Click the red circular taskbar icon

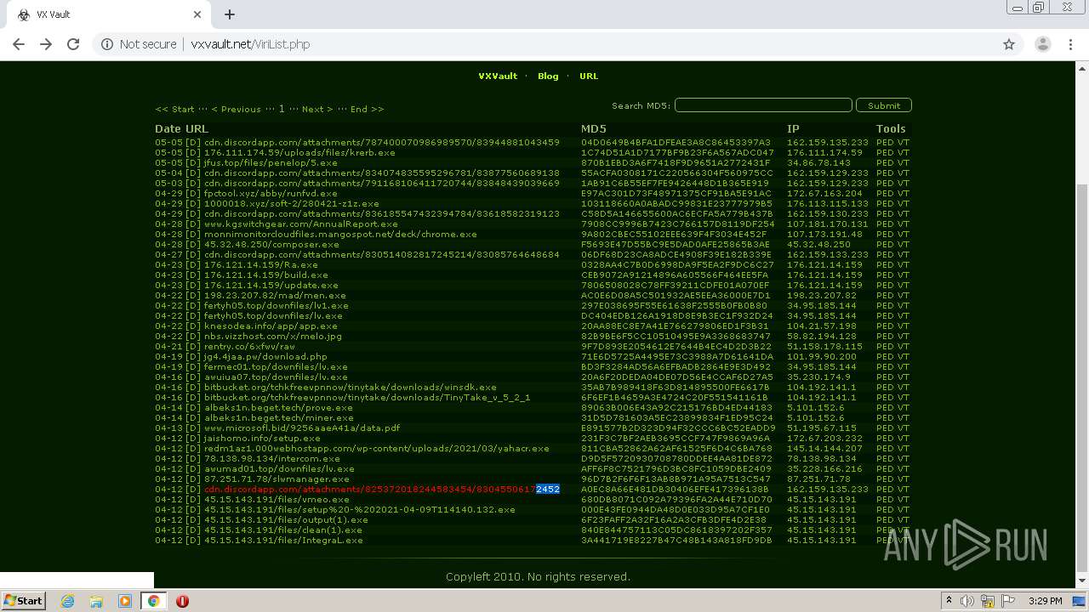[182, 601]
